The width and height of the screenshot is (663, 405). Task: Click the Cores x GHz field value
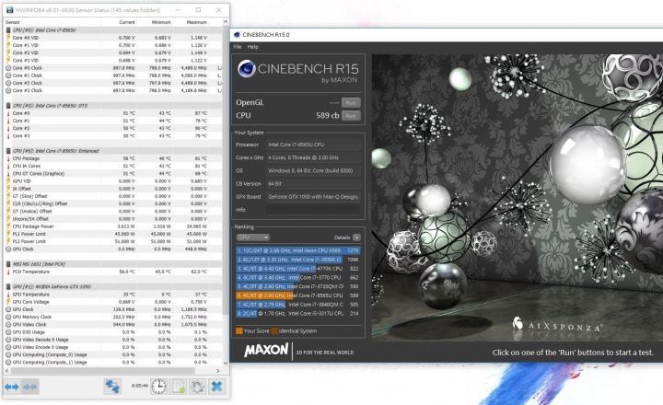click(313, 157)
